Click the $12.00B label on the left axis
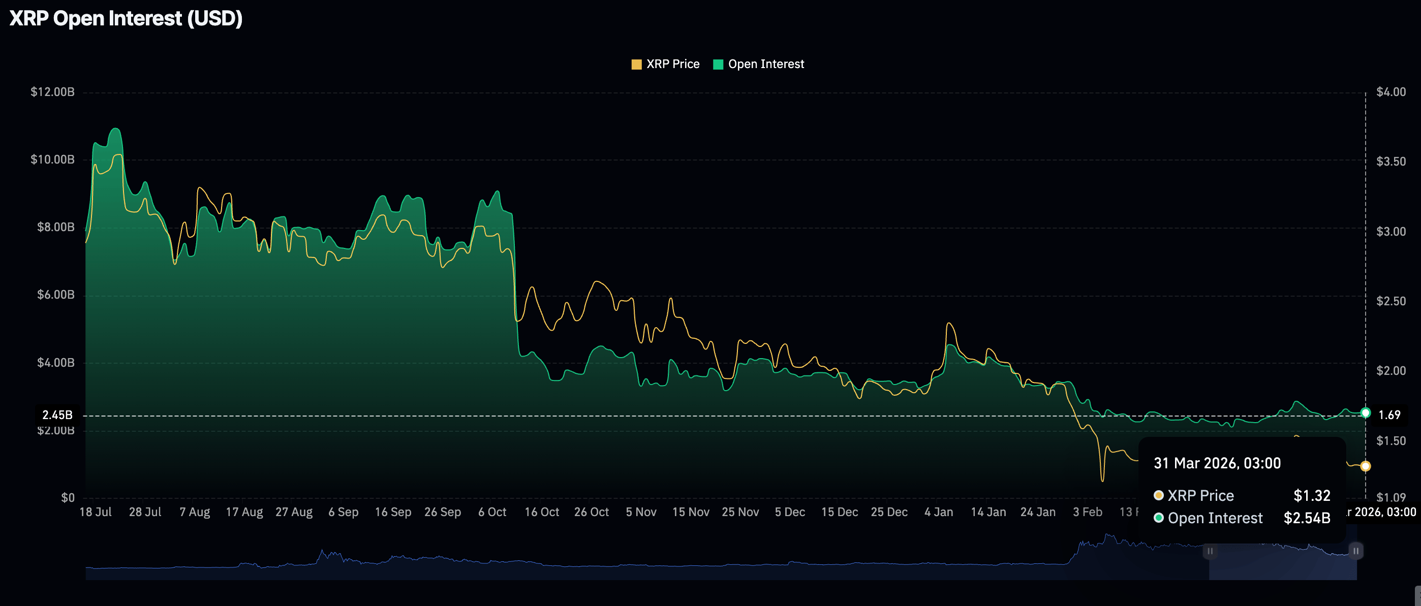Viewport: 1421px width, 606px height. 52,91
